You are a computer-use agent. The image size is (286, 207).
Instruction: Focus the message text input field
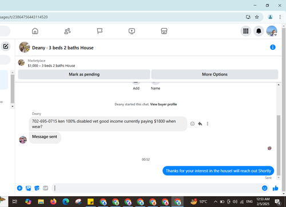(x=156, y=188)
